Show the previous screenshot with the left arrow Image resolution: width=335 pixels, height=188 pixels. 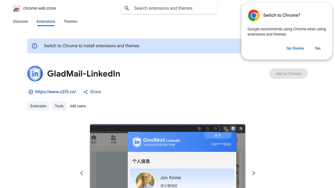(82, 173)
